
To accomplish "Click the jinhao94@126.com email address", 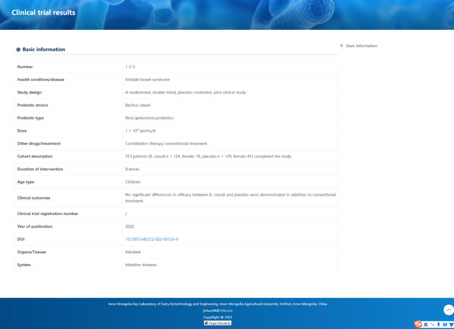I will tap(218, 310).
